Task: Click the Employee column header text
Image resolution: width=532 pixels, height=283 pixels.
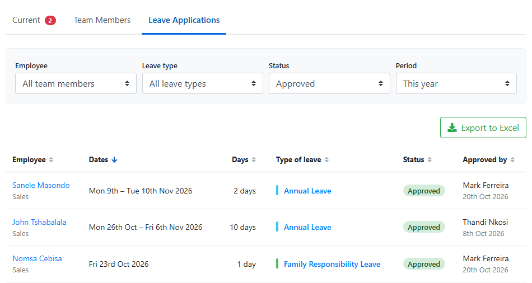Action: 29,159
